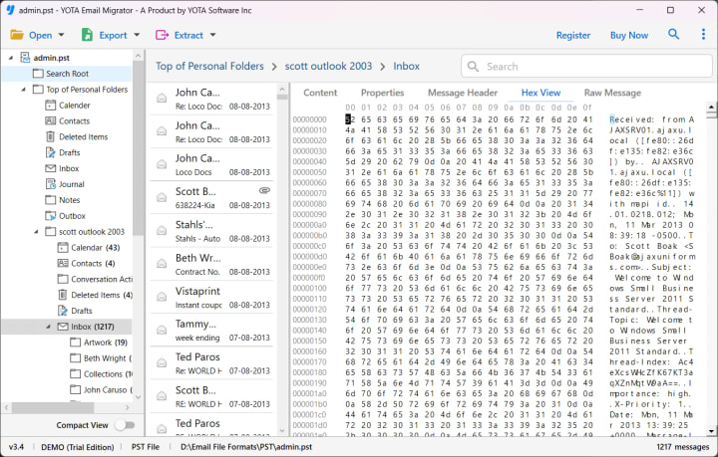Open the Journal folder icon
718x457 pixels.
click(51, 184)
